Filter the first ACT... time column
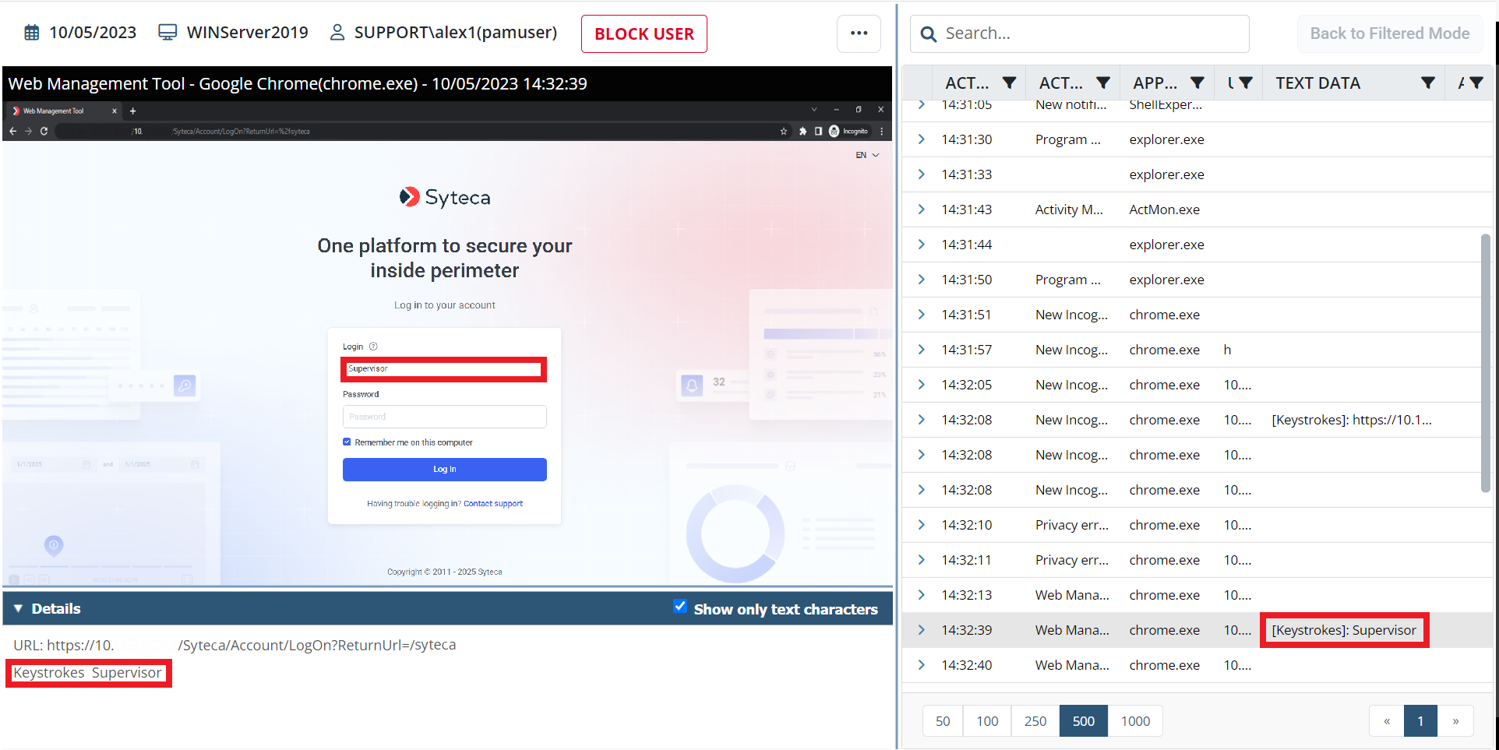 point(1009,83)
